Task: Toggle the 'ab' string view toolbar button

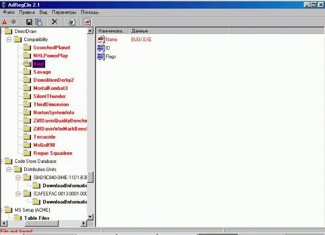Action: pyautogui.click(x=87, y=22)
